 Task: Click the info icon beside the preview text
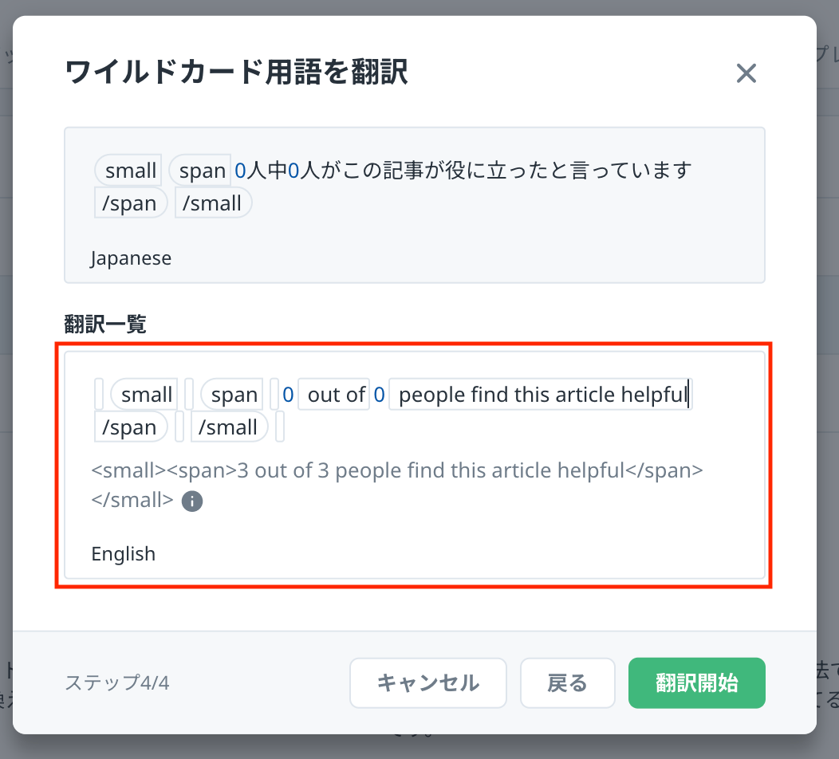192,501
